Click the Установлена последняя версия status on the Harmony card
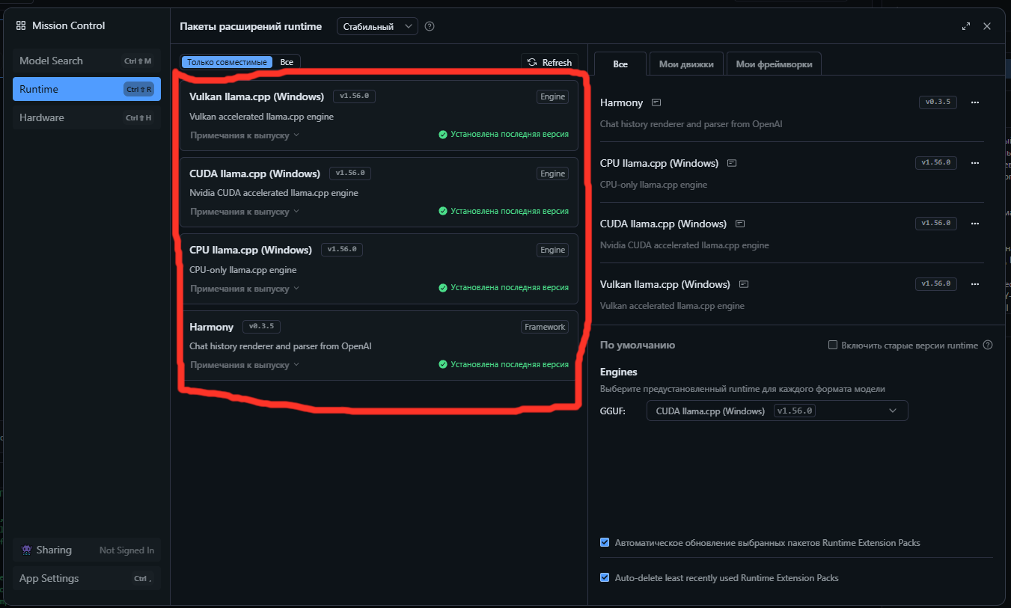The image size is (1011, 608). pyautogui.click(x=510, y=365)
